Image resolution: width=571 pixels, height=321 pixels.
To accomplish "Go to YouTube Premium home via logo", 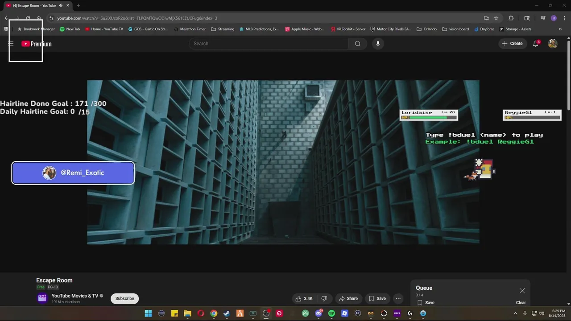I will pyautogui.click(x=37, y=44).
